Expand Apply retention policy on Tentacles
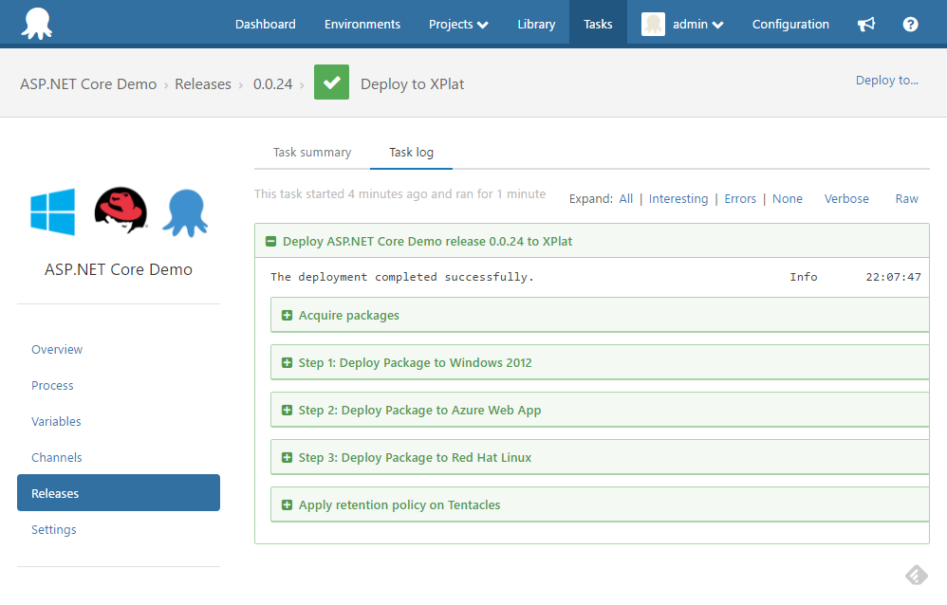 coord(287,504)
